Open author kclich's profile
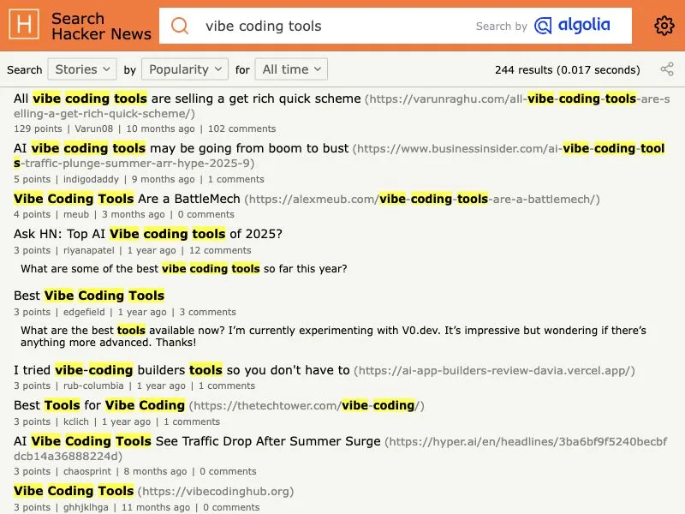Viewport: 685px width, 514px height. point(76,421)
